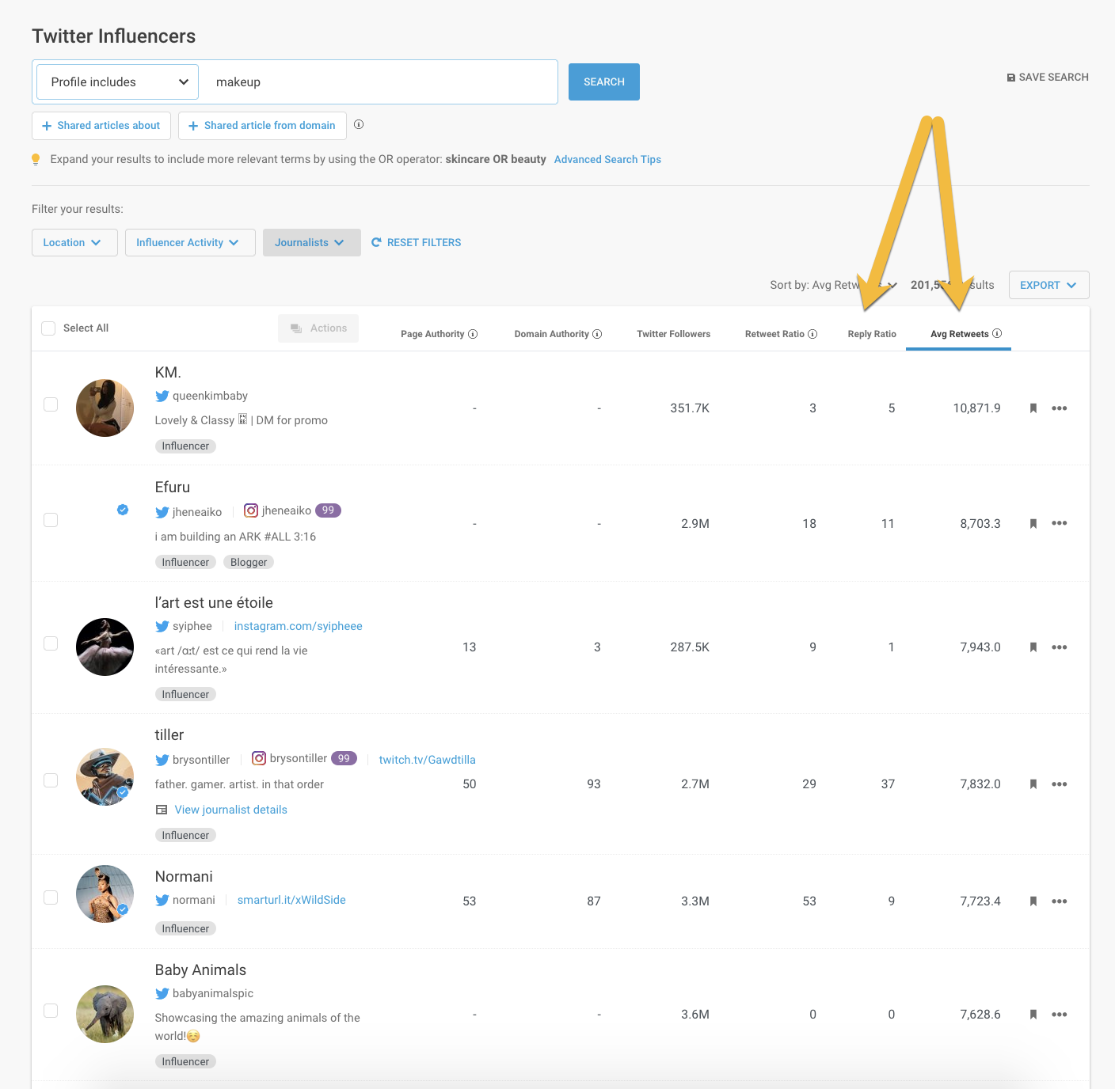The image size is (1115, 1089).
Task: Open the Profile includes dropdown
Action: click(117, 82)
